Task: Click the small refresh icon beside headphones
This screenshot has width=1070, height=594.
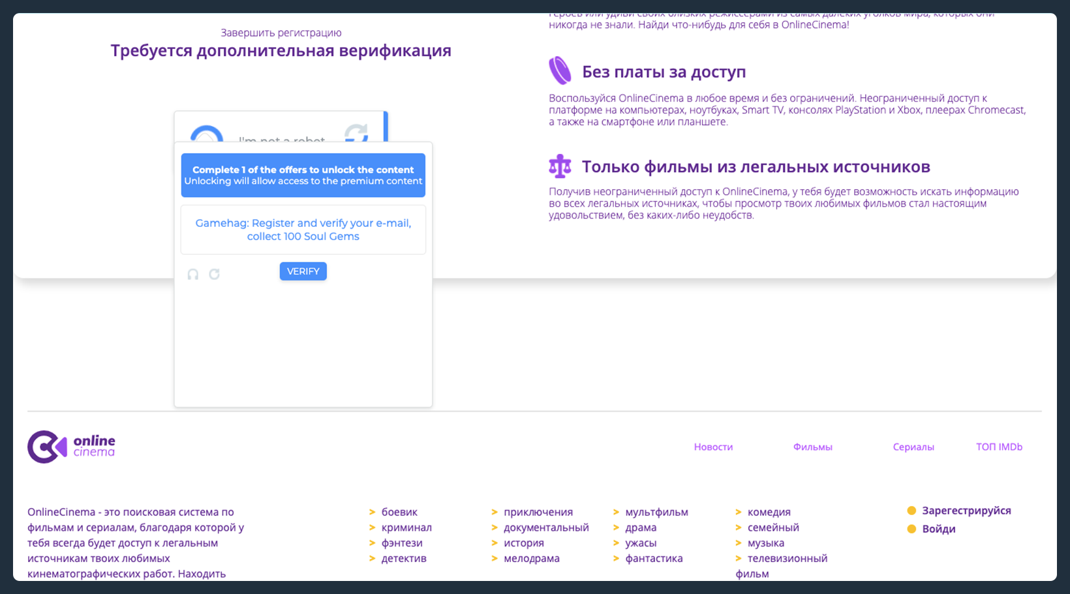Action: tap(214, 275)
